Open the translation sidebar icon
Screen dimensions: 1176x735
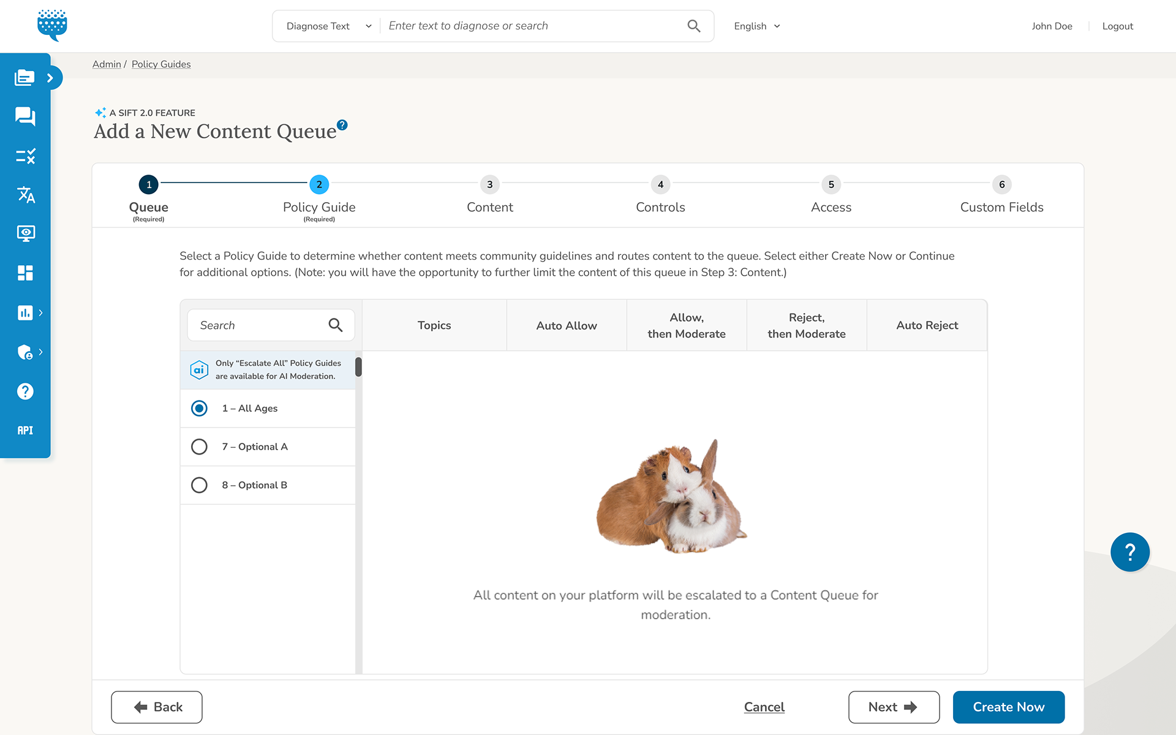coord(25,195)
